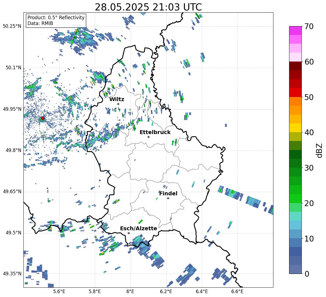Click the turquoise colorbar swatch below 20
326x297 pixels.
point(295,216)
